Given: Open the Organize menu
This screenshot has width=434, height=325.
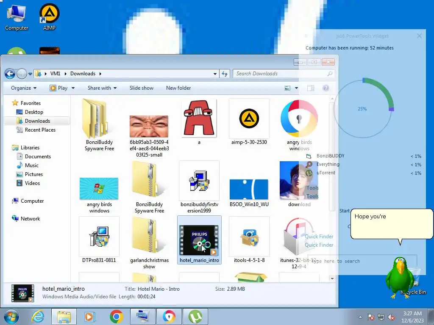Looking at the screenshot, I should tap(24, 88).
